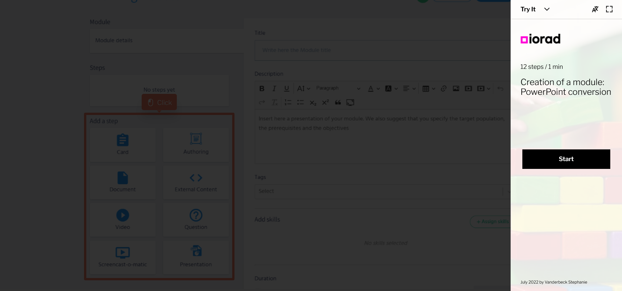Select the Authoring step type
The image size is (622, 291).
[196, 139]
